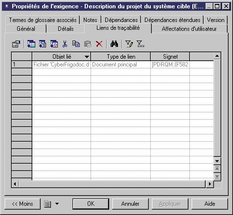Select row 1 header in the list

point(22,64)
